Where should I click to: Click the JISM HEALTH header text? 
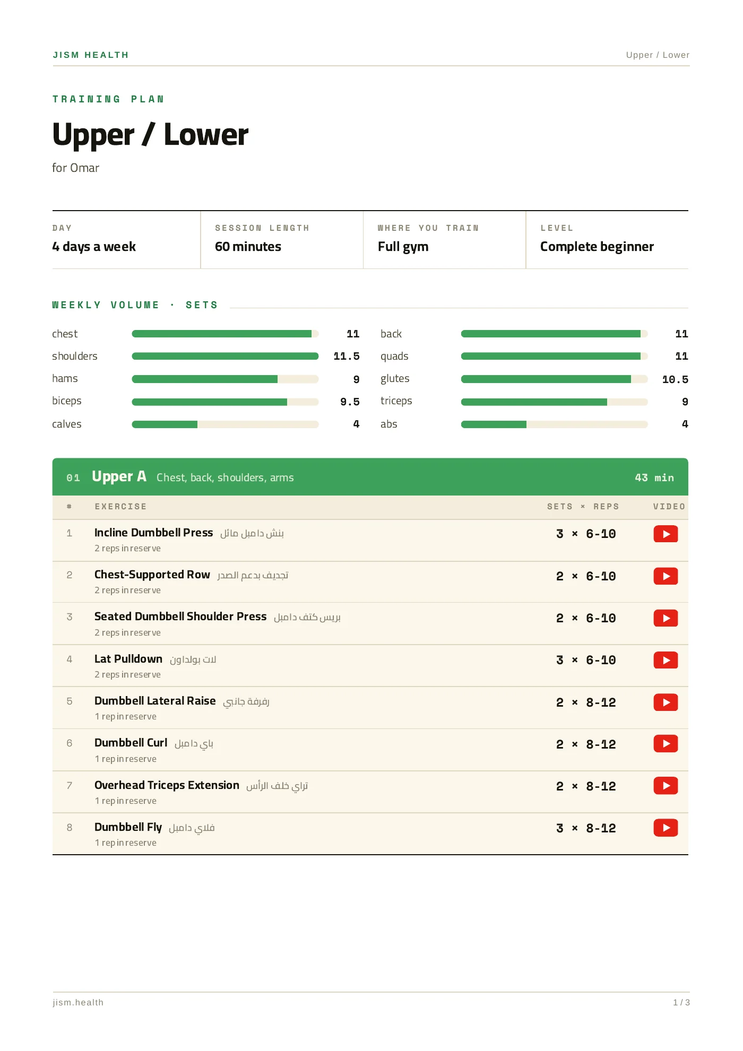pyautogui.click(x=91, y=55)
